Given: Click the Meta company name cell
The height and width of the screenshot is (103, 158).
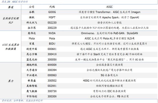Looking at the screenshot, I should 32,38.
